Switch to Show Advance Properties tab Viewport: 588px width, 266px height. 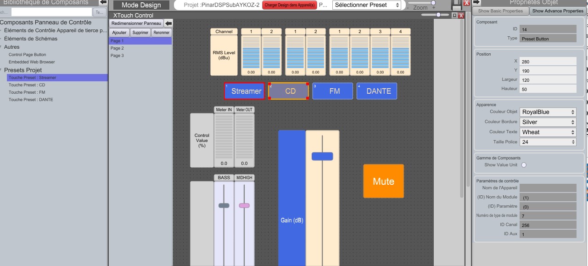(557, 11)
